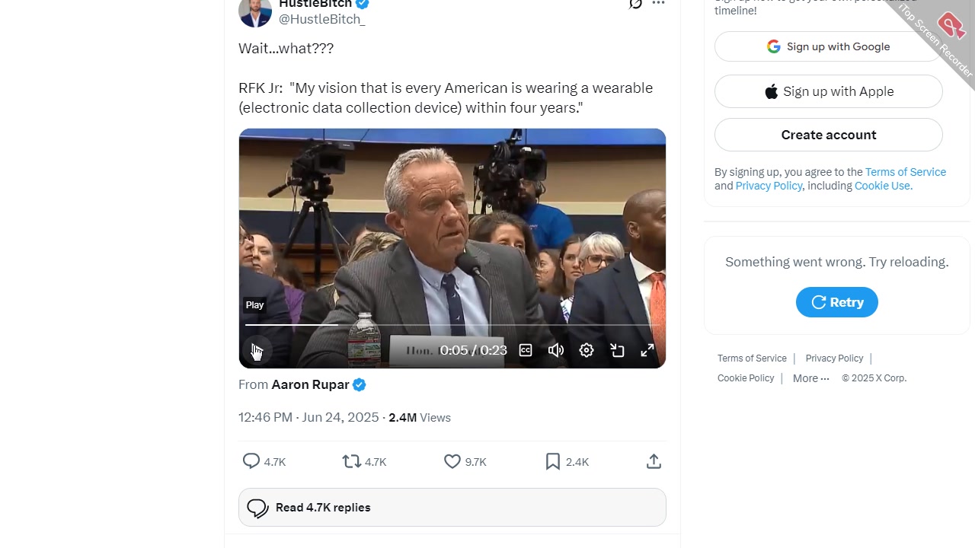Viewport: 975px width, 548px height.
Task: Open the Grok explain icon on the post
Action: pyautogui.click(x=635, y=4)
